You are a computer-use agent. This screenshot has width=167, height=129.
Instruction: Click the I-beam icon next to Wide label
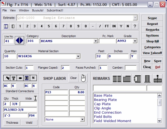pyautogui.click(x=35, y=98)
